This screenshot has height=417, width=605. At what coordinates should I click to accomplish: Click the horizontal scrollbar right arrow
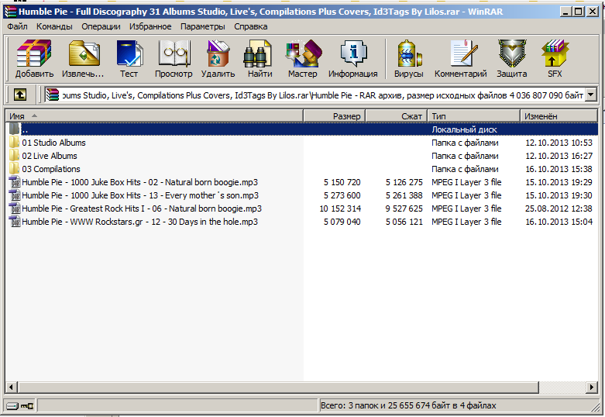pos(593,387)
